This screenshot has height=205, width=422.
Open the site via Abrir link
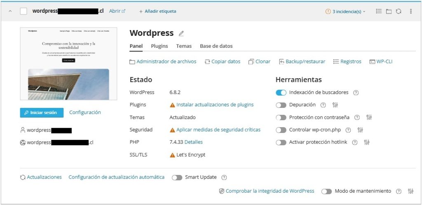pos(117,11)
